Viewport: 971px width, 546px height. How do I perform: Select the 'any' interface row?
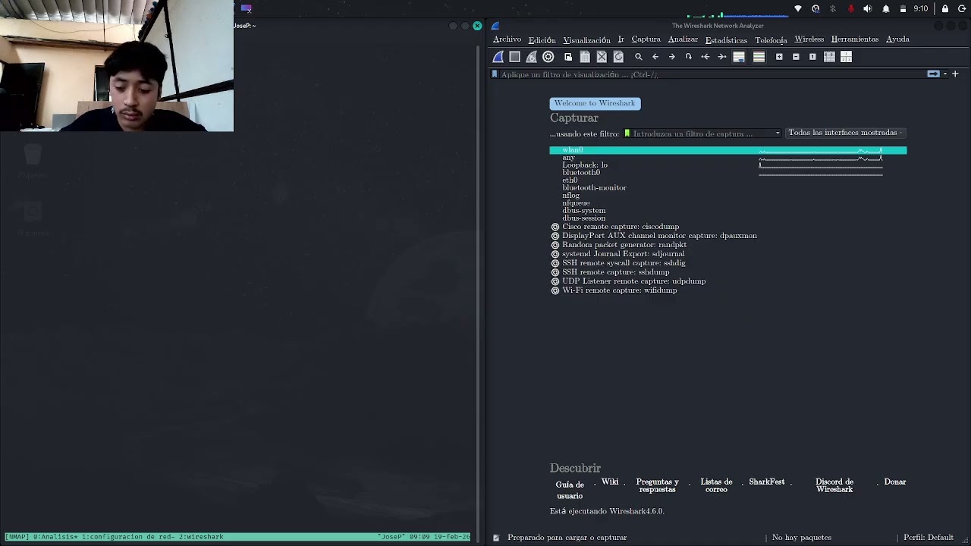pos(727,158)
